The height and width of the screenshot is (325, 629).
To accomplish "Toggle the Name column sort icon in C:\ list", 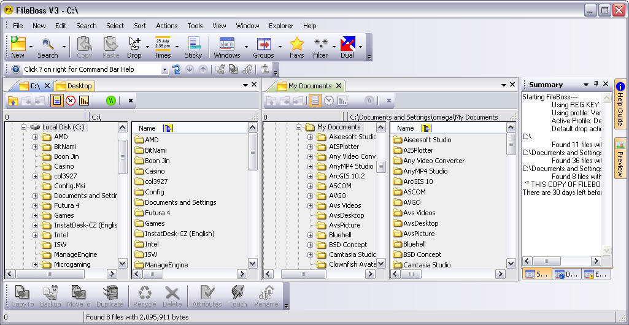I will point(168,128).
